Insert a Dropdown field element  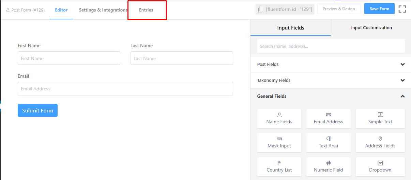(x=380, y=167)
